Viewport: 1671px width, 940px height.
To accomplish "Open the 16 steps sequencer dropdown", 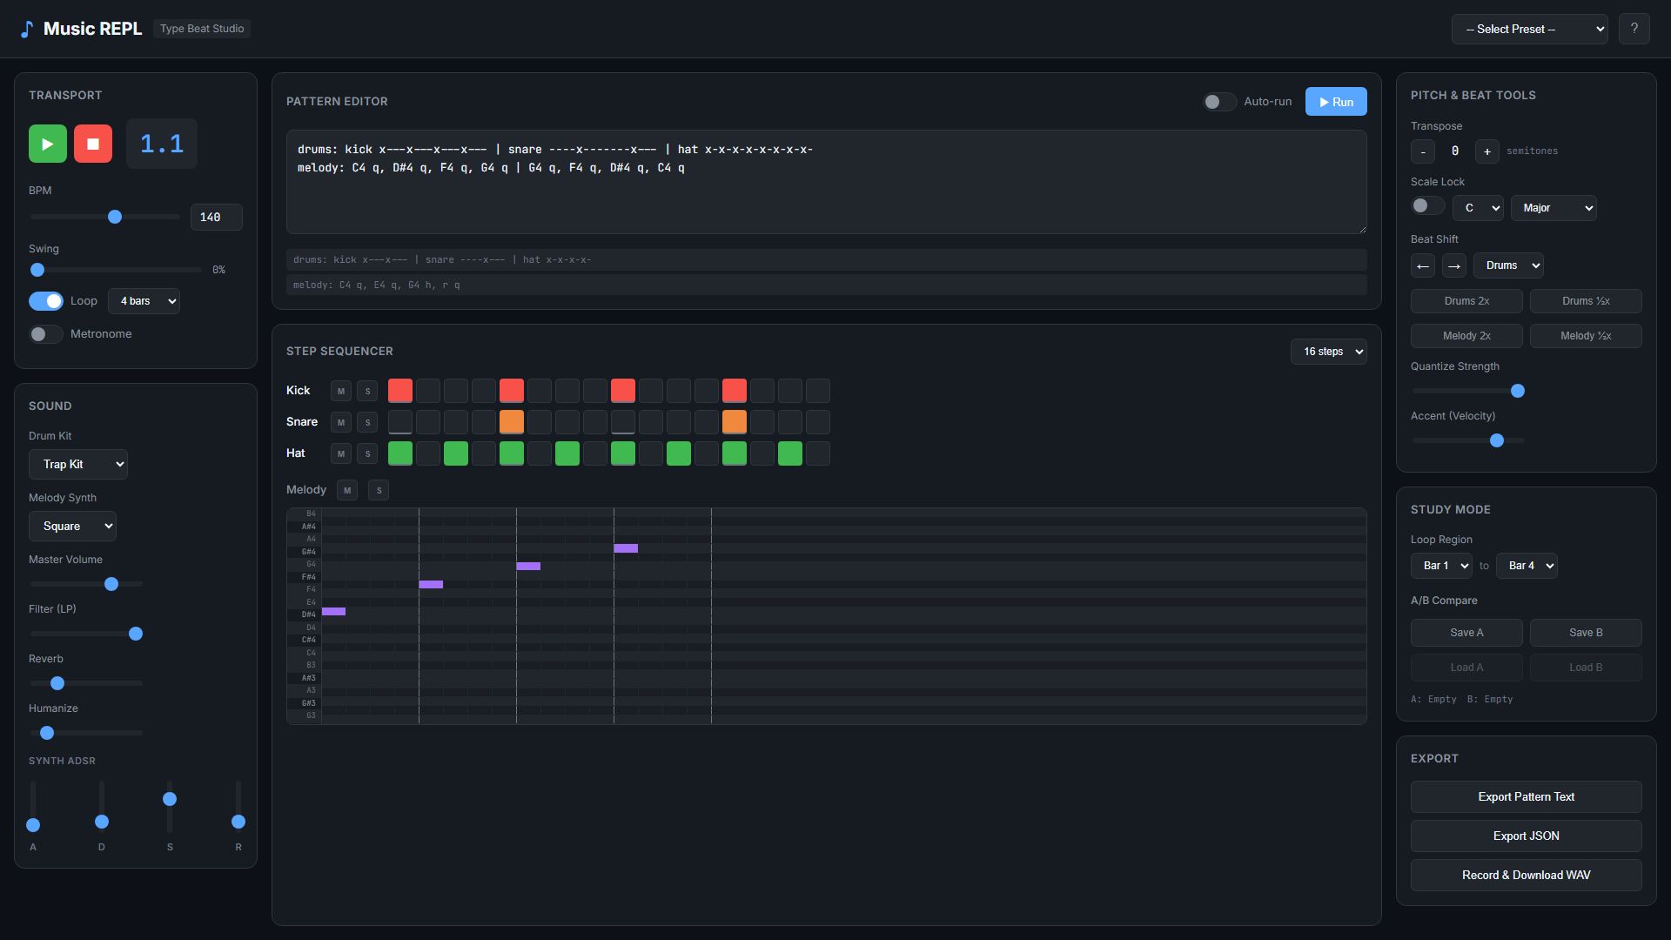I will [1328, 352].
